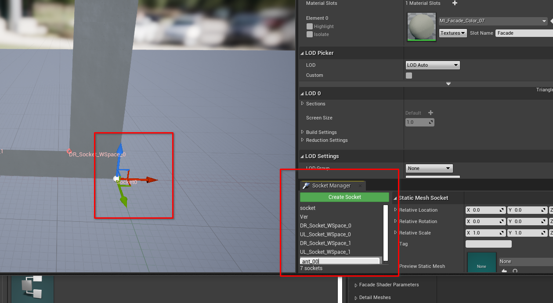Close the Socket Manager tab

[360, 186]
